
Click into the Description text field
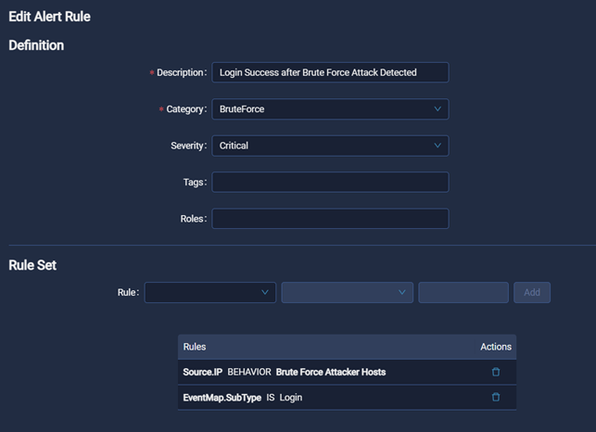329,72
